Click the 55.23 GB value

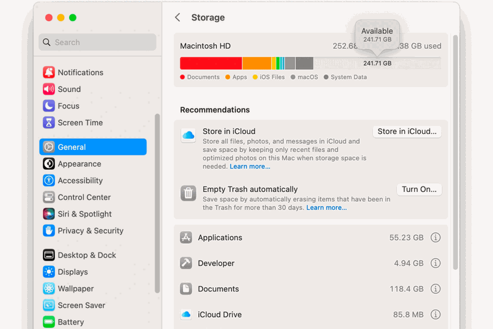[x=406, y=238]
